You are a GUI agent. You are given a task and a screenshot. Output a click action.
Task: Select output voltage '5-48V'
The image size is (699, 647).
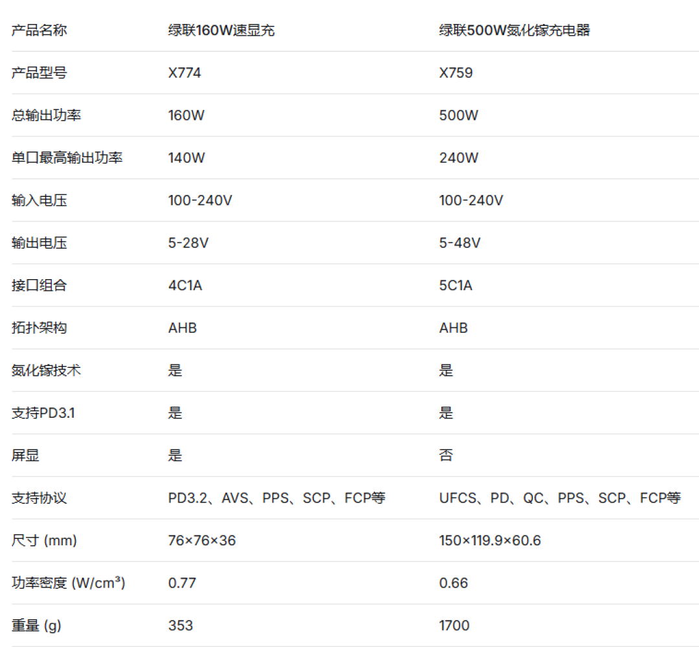(460, 243)
